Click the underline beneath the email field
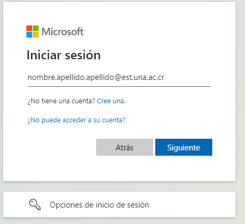245x224 pixels. tap(119, 86)
